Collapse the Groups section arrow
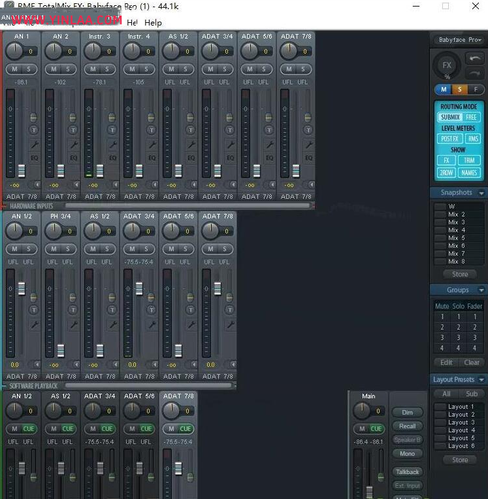Screen dimensions: 488x499 481,290
